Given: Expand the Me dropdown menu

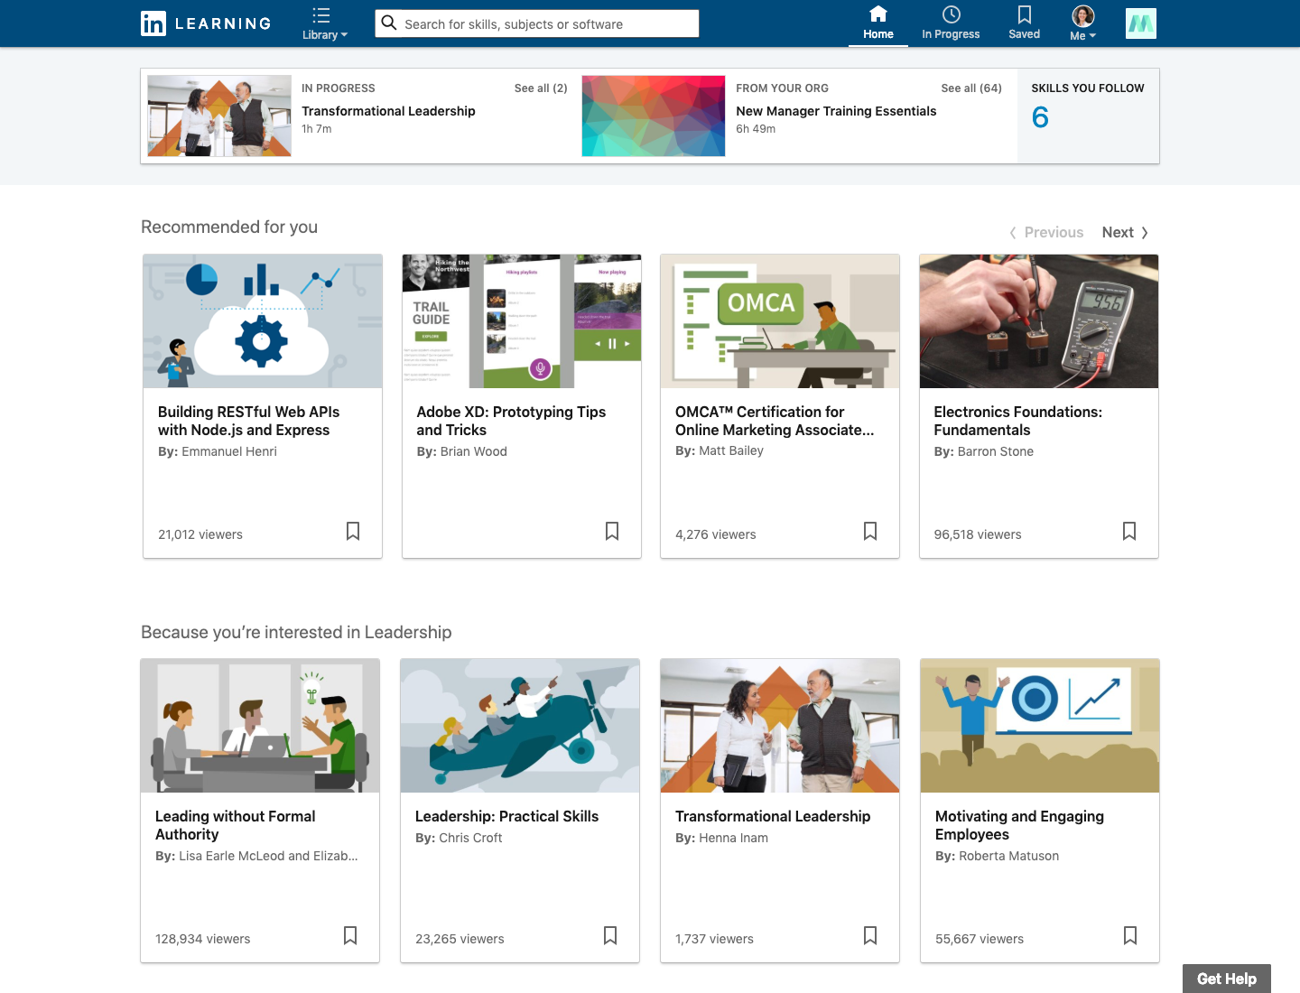Looking at the screenshot, I should point(1082,34).
